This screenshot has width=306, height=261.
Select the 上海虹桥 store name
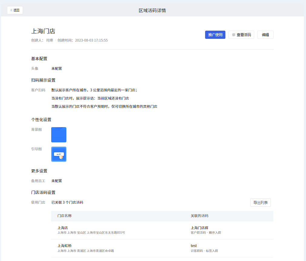[65, 246]
